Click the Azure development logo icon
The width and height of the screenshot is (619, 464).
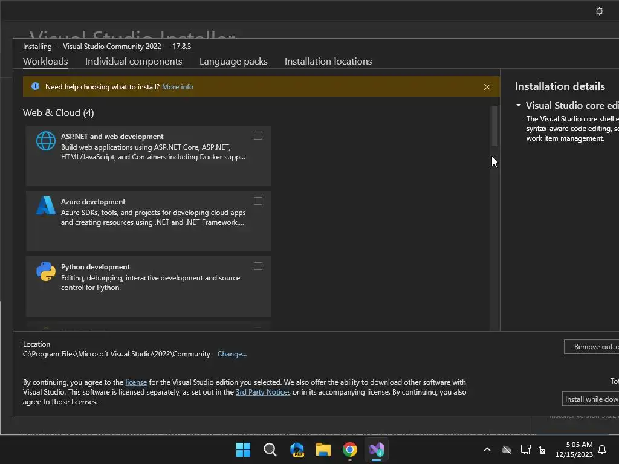46,205
